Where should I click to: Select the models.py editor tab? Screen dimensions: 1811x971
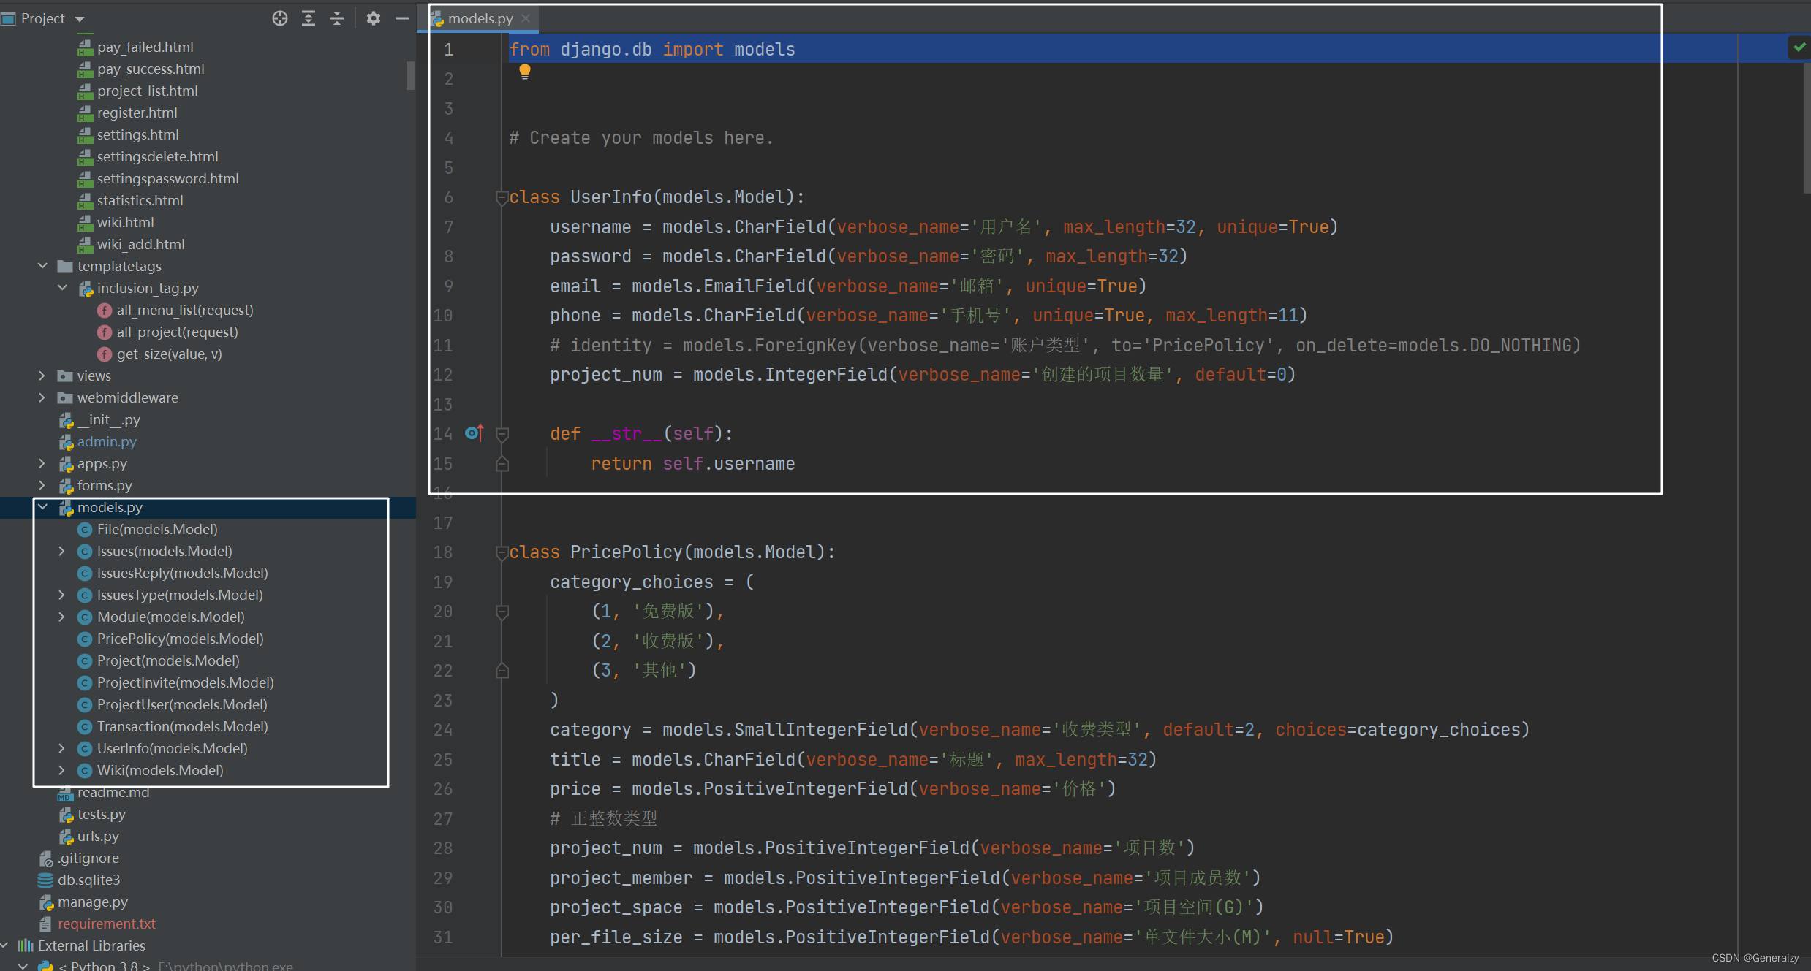pos(479,18)
